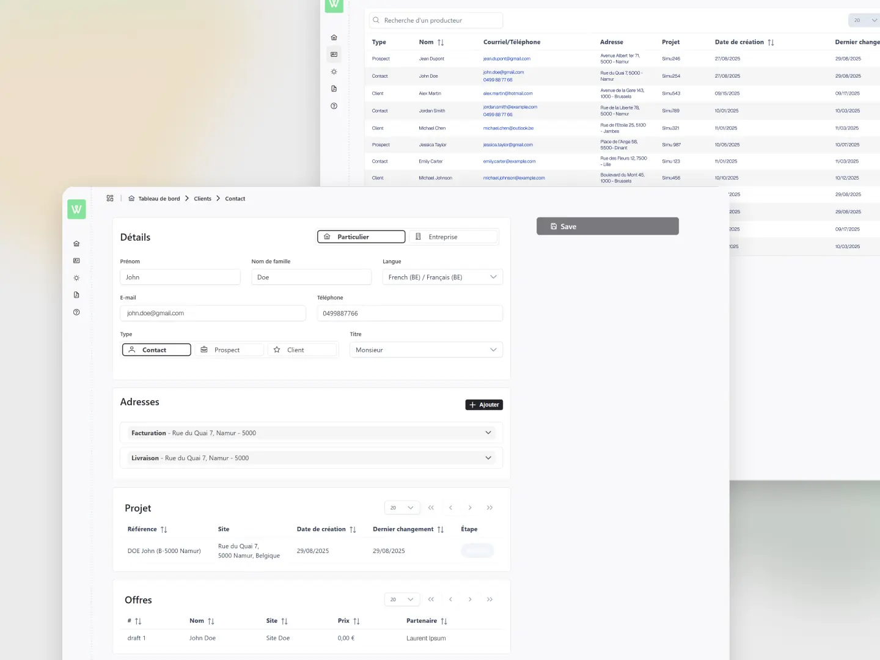Click Ajouter to add an address

click(484, 405)
